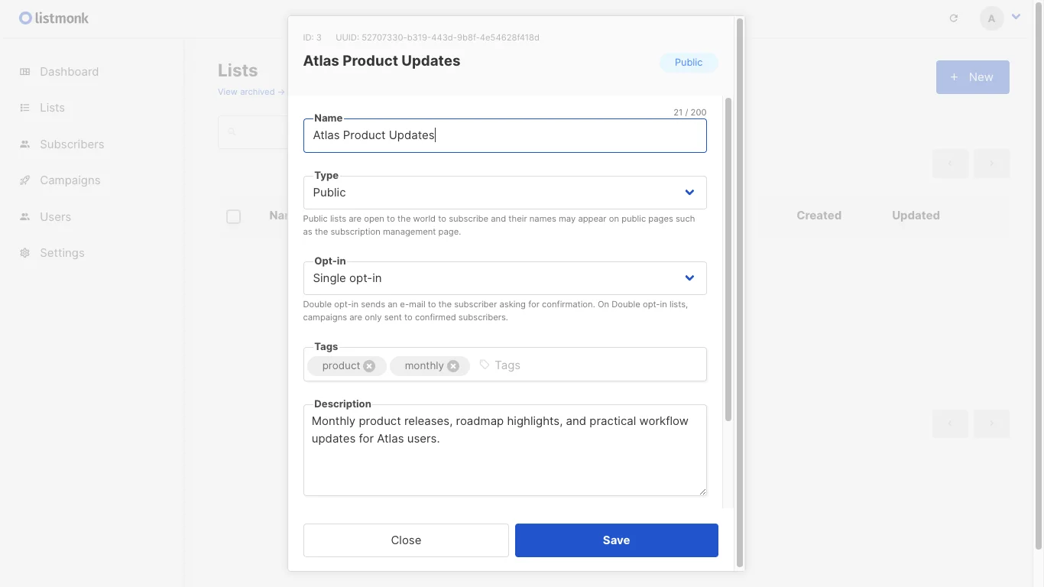Click the ID: 3 label

pos(312,37)
